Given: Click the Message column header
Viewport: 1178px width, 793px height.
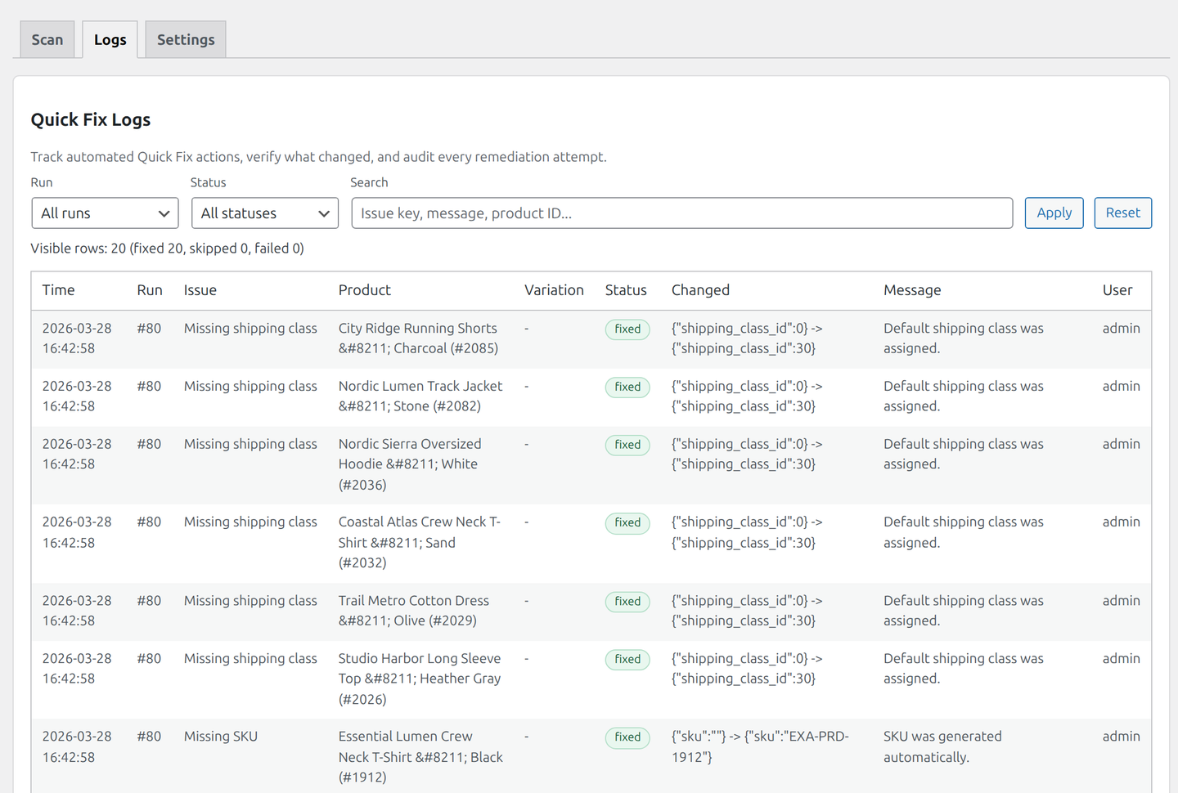Looking at the screenshot, I should [x=912, y=290].
